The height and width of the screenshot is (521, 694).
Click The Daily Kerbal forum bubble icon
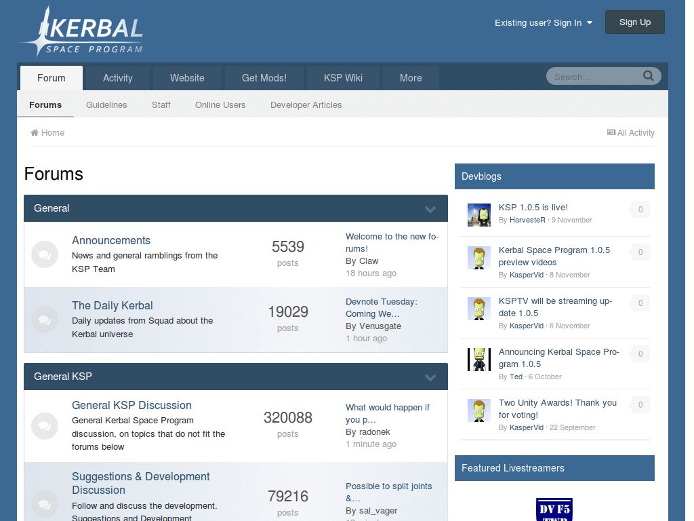(x=45, y=320)
